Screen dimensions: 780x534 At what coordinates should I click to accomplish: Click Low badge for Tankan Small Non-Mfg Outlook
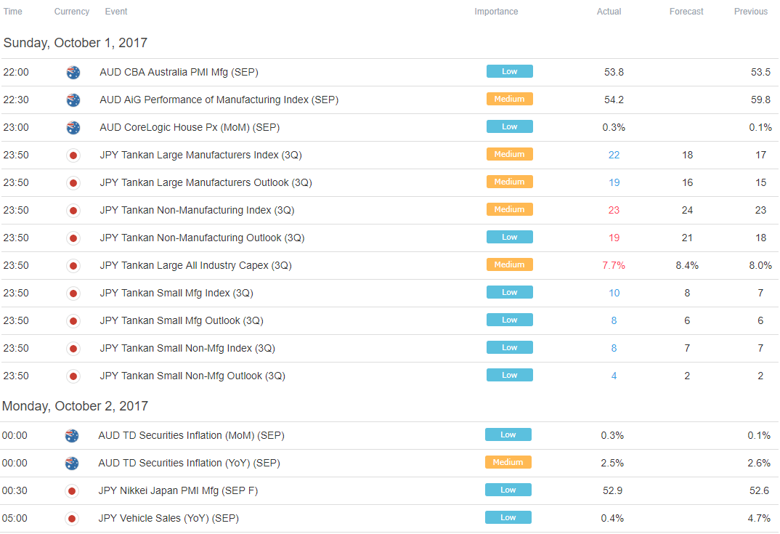tap(509, 375)
